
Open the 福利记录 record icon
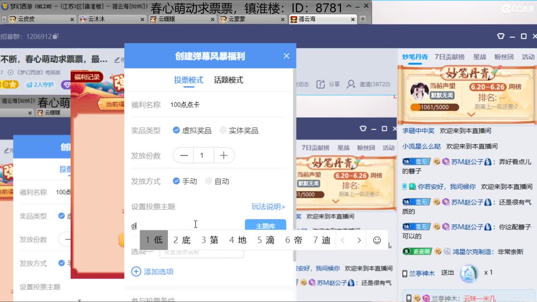tap(86, 77)
